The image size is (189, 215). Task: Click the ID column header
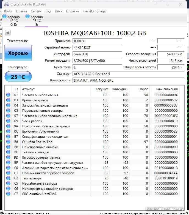click(x=16, y=89)
